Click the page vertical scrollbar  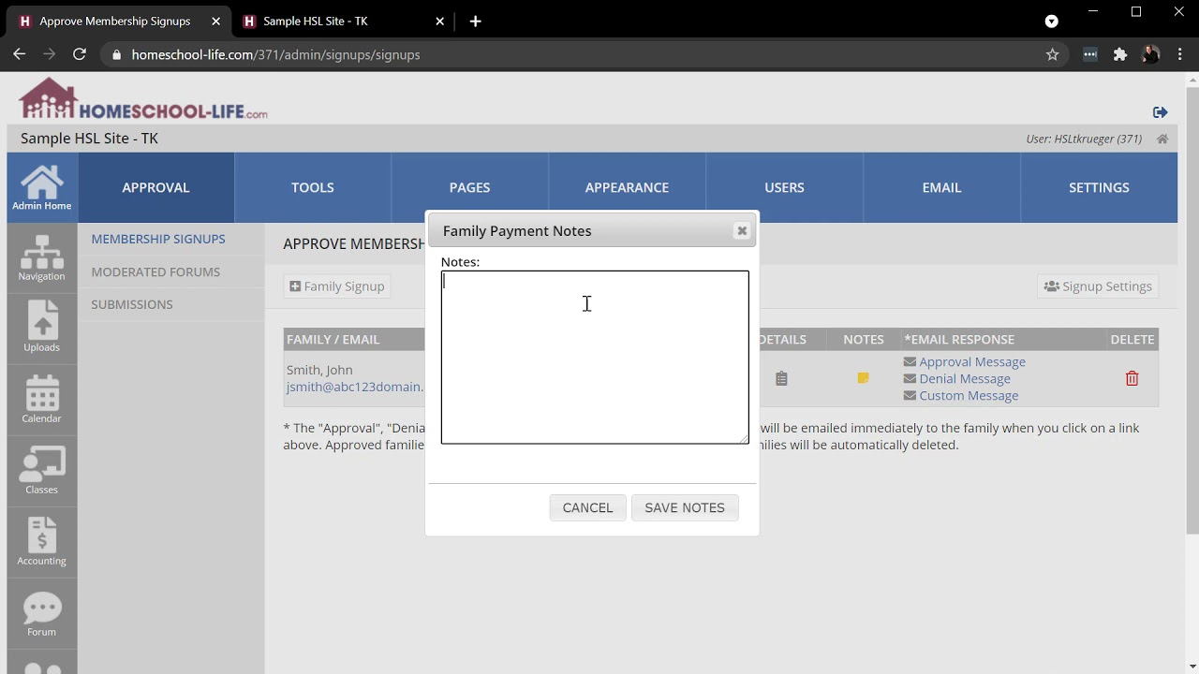coord(1192,309)
